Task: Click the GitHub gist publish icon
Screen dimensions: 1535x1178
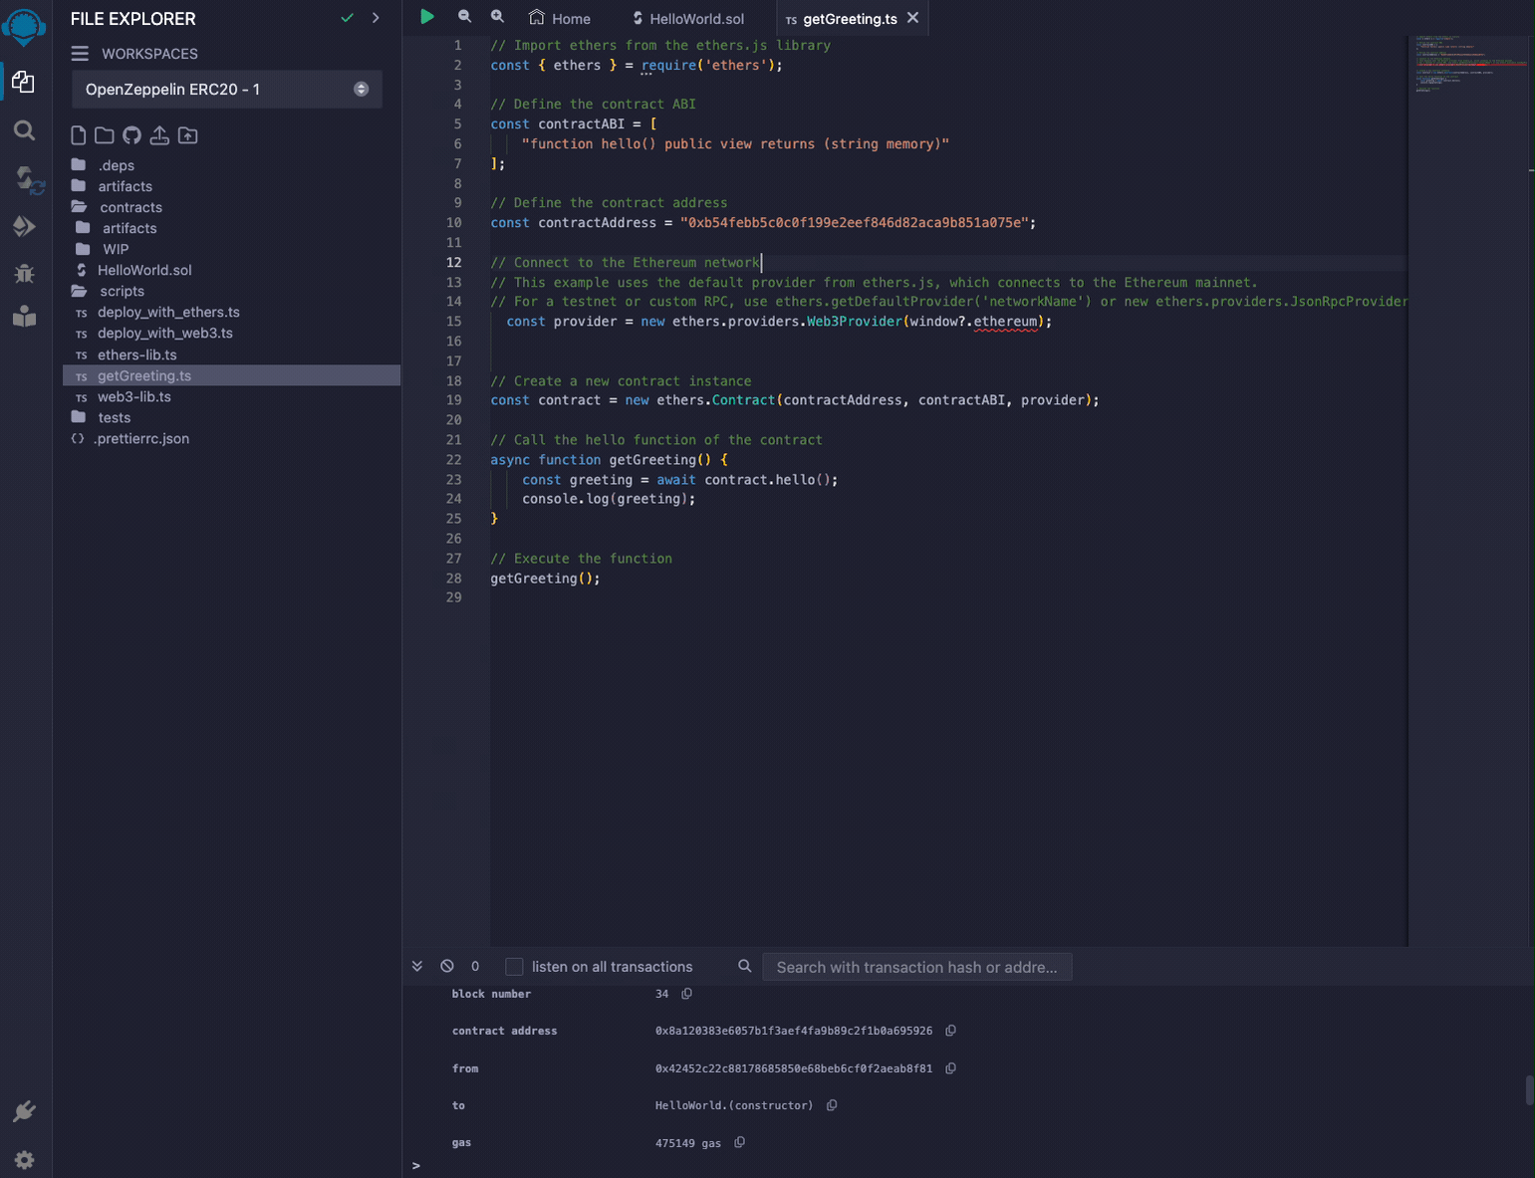Action: point(131,135)
